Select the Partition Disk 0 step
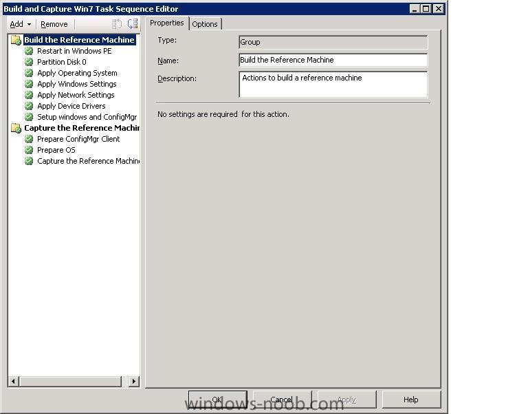Image resolution: width=528 pixels, height=414 pixels. 62,62
